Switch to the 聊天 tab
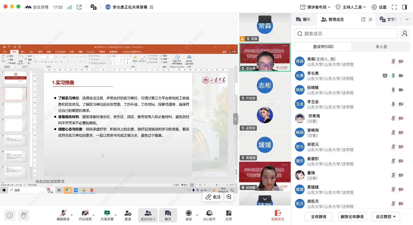Viewport: 413px width, 225px height. coord(303,20)
